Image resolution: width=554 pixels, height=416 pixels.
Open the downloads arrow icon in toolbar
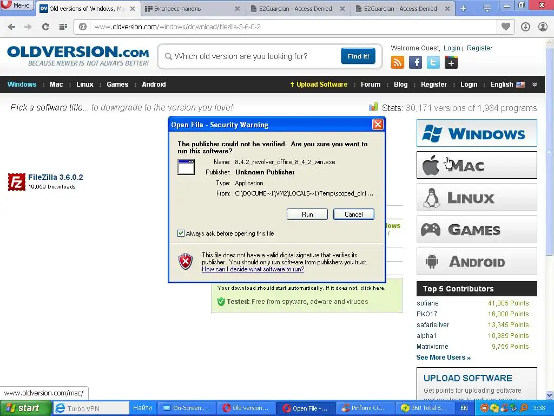525,27
